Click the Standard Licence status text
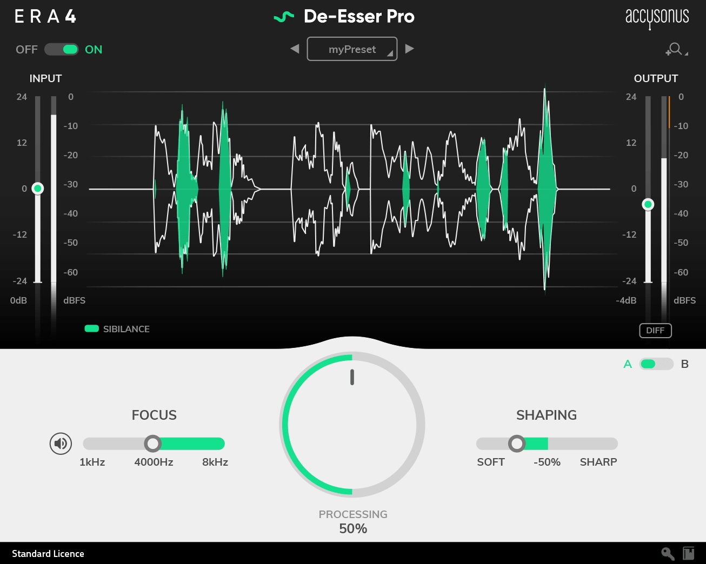706x564 pixels. tap(48, 554)
